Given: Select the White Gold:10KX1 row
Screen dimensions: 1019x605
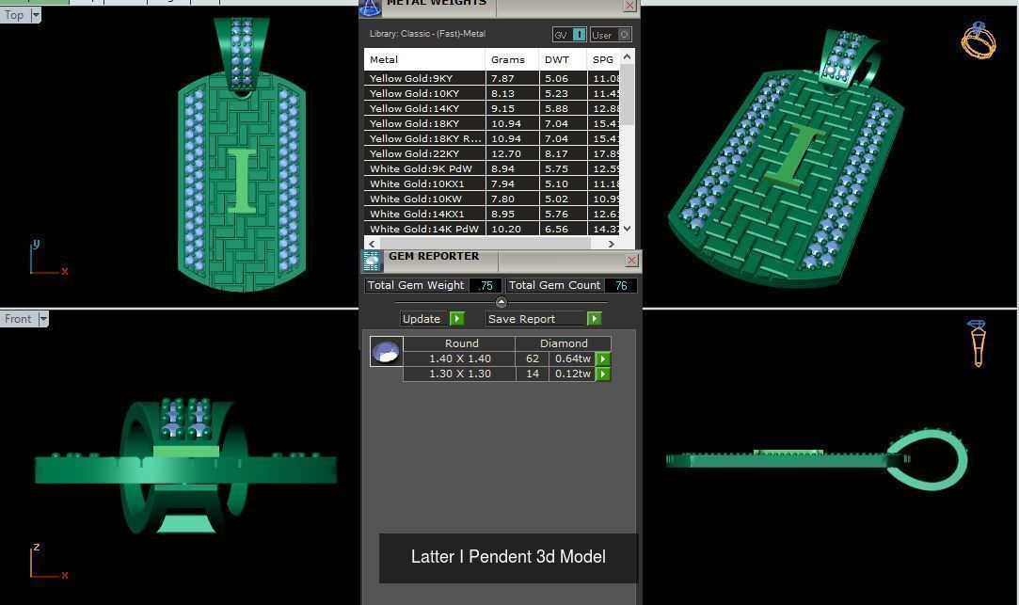Looking at the screenshot, I should [492, 183].
